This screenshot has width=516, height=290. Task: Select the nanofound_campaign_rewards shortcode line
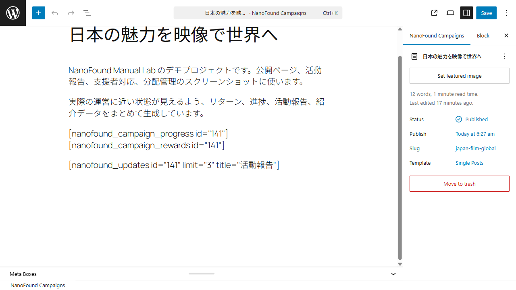click(147, 145)
